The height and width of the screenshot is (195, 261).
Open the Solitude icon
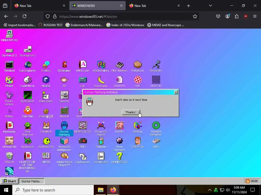click(101, 143)
